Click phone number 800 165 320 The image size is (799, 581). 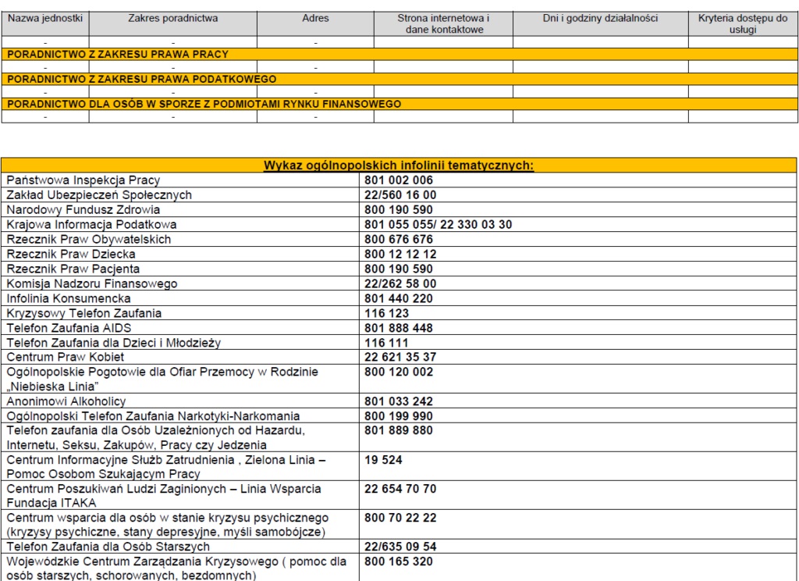click(x=399, y=561)
